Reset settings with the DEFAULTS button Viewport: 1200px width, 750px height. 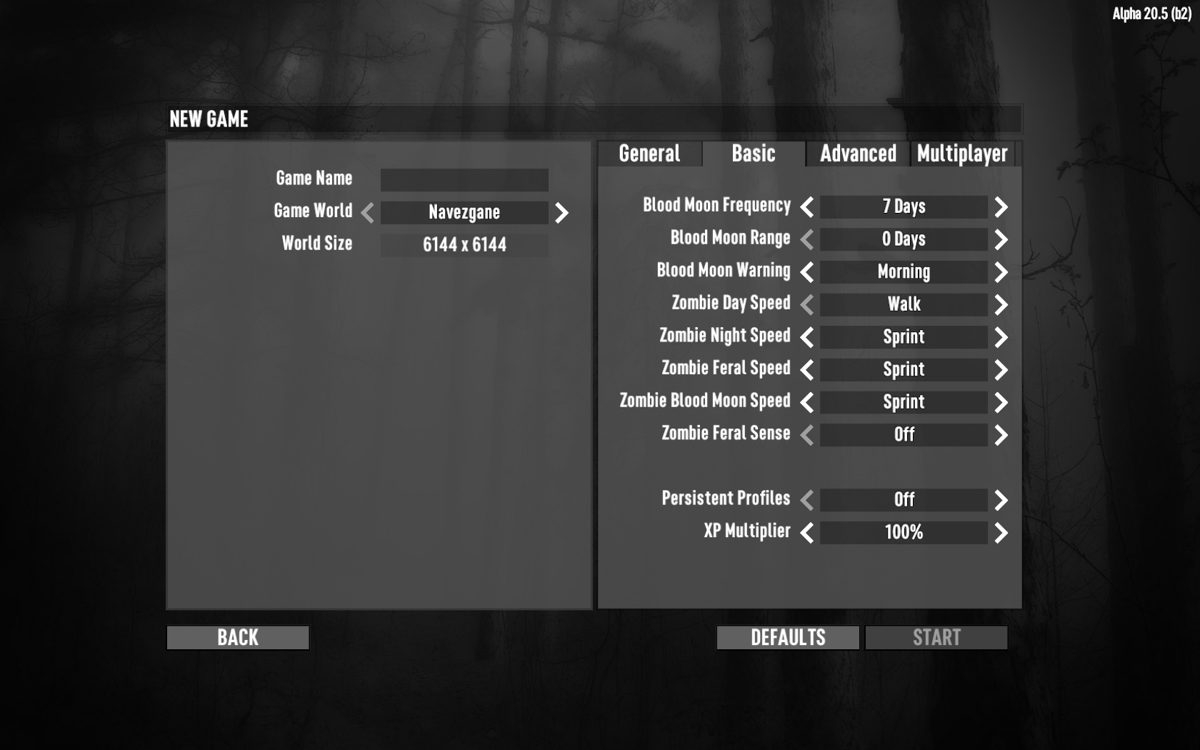coord(788,638)
